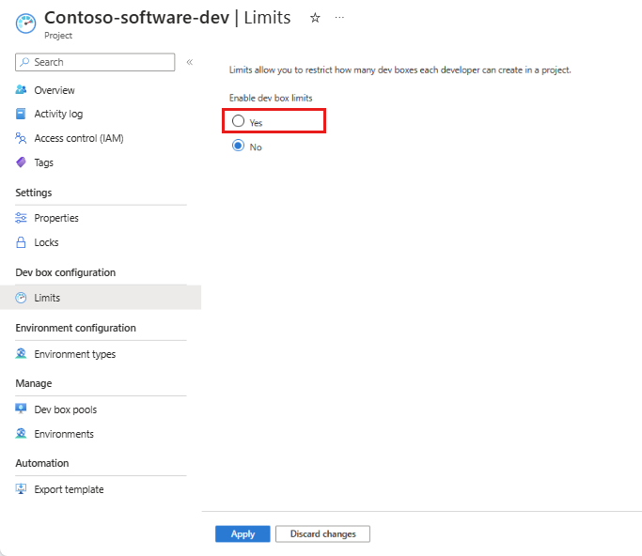The height and width of the screenshot is (556, 642).
Task: Favorite this page with the star icon
Action: (315, 18)
